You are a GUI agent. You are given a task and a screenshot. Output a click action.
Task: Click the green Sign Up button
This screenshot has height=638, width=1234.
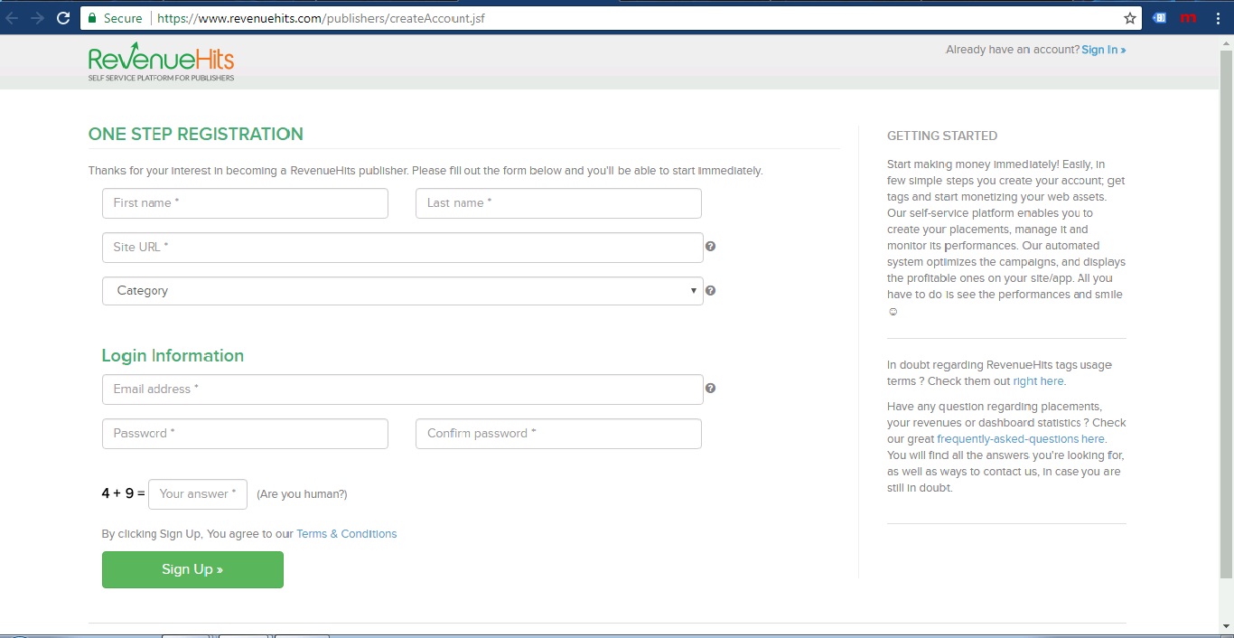pos(192,569)
